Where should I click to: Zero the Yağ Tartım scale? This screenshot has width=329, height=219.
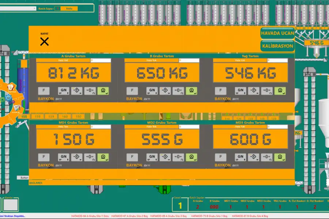point(266,91)
